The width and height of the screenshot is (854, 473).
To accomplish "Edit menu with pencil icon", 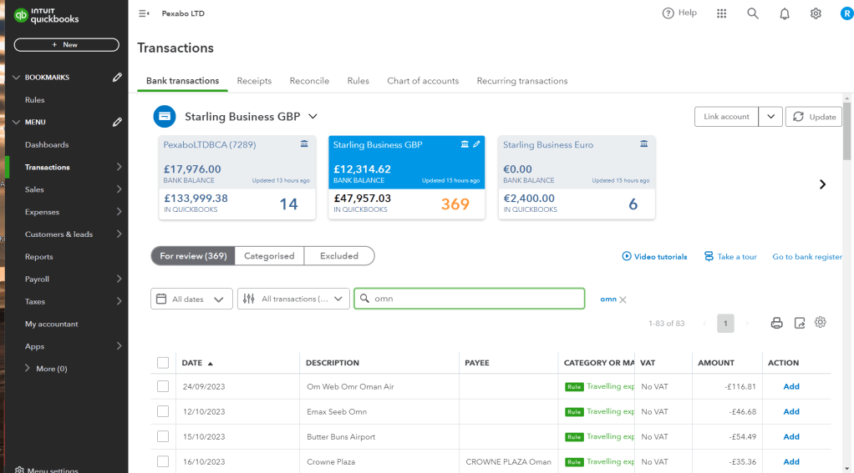I will click(x=117, y=123).
